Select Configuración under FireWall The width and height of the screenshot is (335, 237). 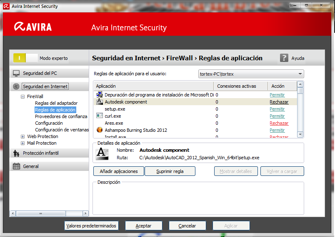coord(49,123)
